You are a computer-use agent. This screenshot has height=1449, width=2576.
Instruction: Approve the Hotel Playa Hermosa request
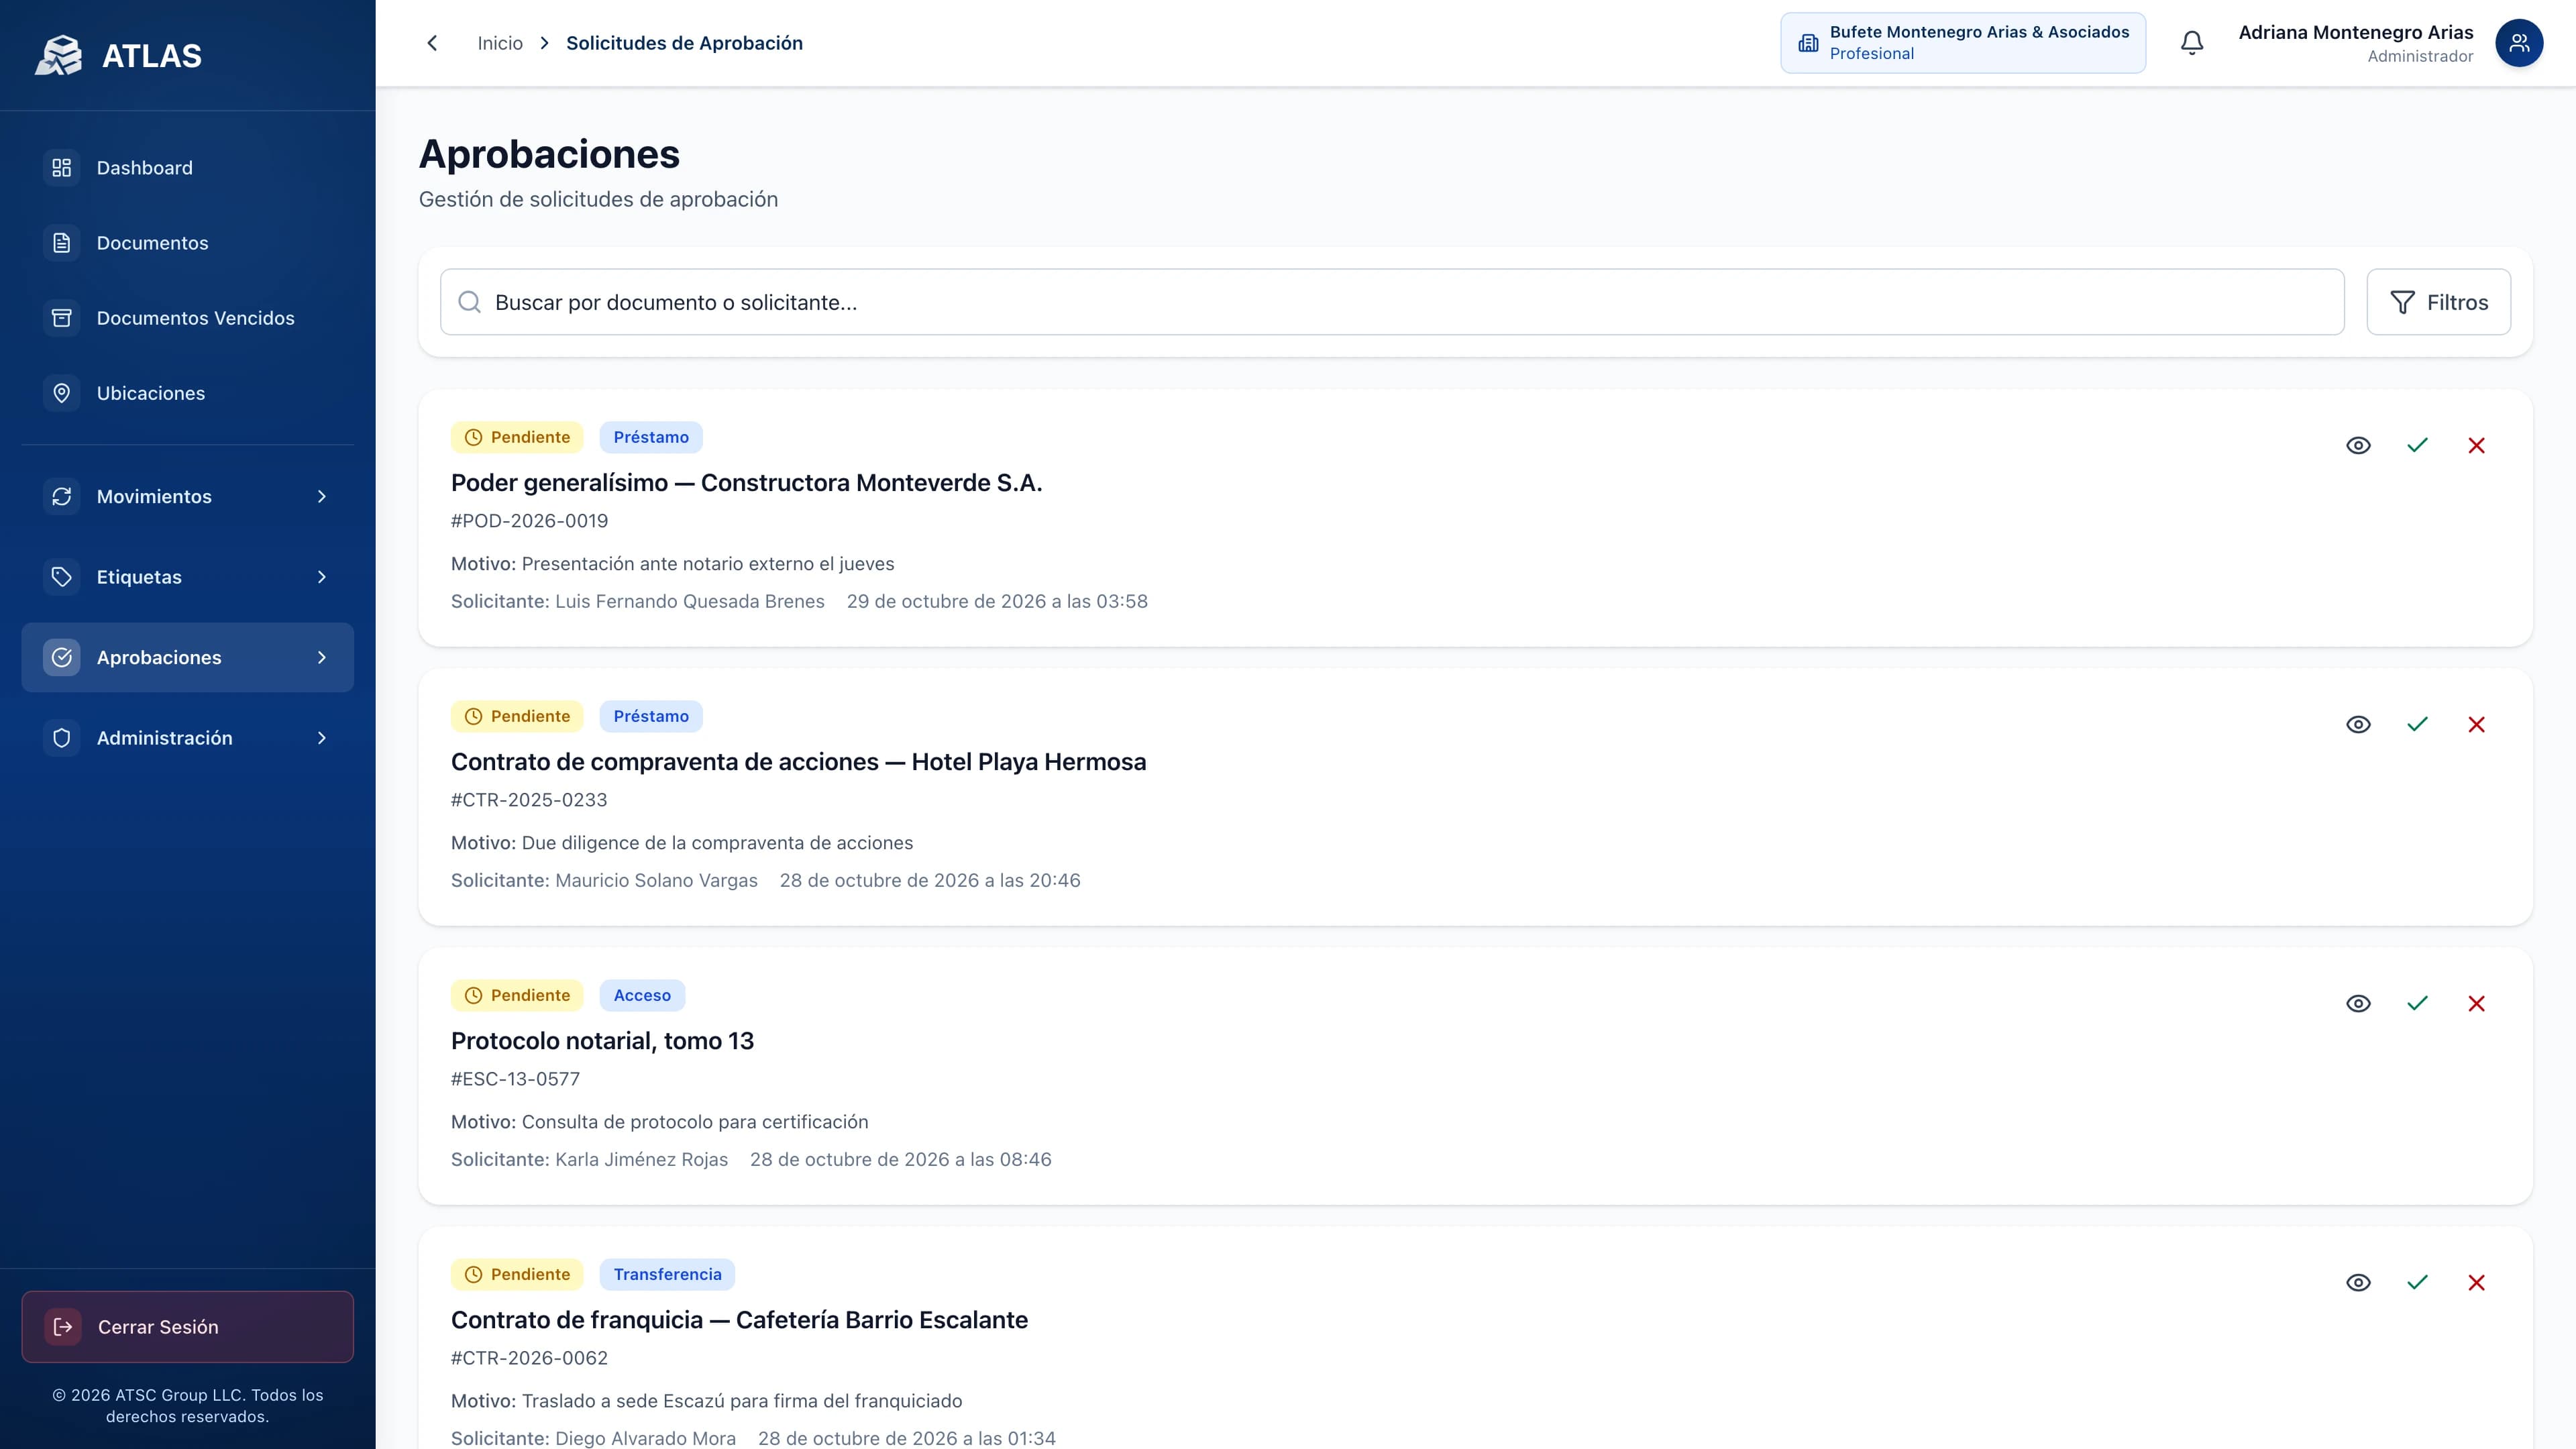point(2417,725)
